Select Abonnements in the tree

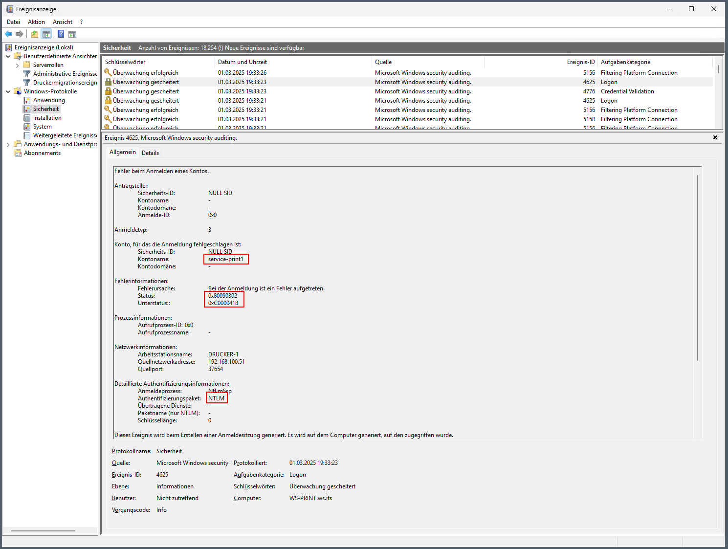pos(43,153)
